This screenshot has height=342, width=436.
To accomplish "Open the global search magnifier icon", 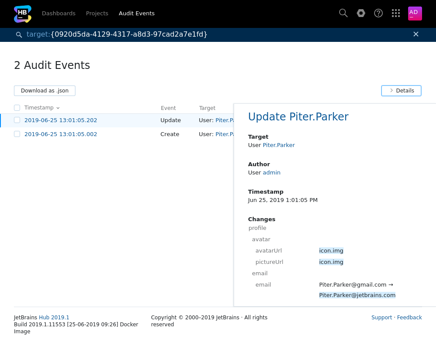I will tap(343, 13).
